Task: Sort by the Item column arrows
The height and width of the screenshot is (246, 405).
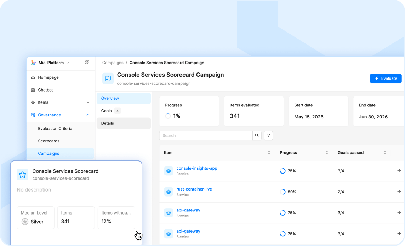Action: point(269,153)
